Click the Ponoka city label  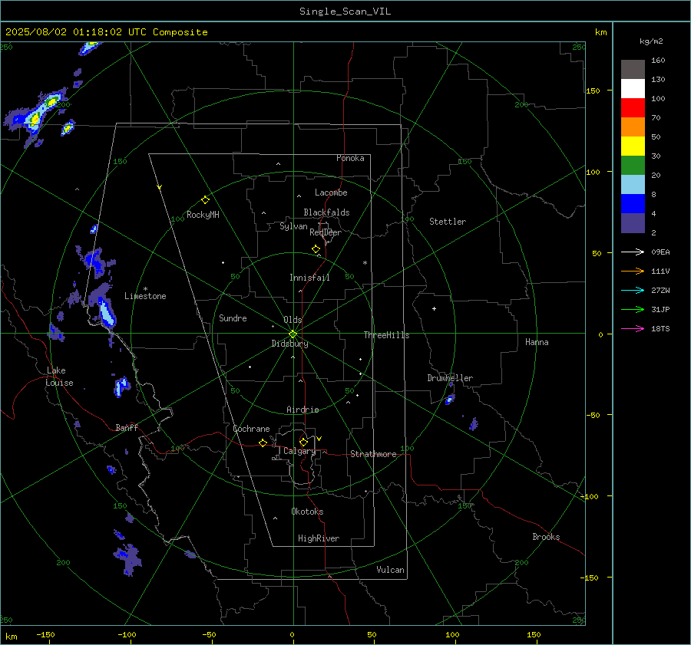pyautogui.click(x=350, y=158)
